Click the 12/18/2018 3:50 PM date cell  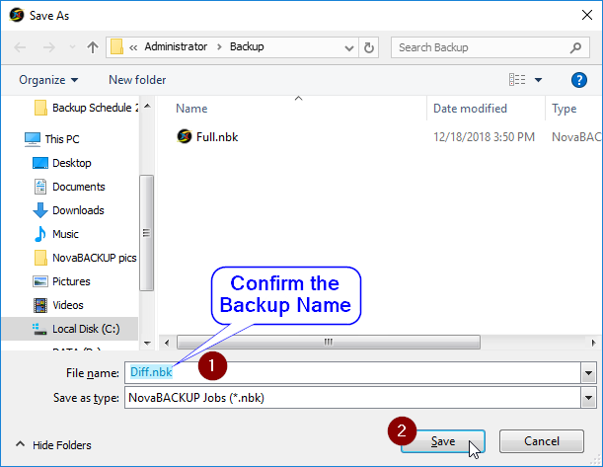(484, 137)
